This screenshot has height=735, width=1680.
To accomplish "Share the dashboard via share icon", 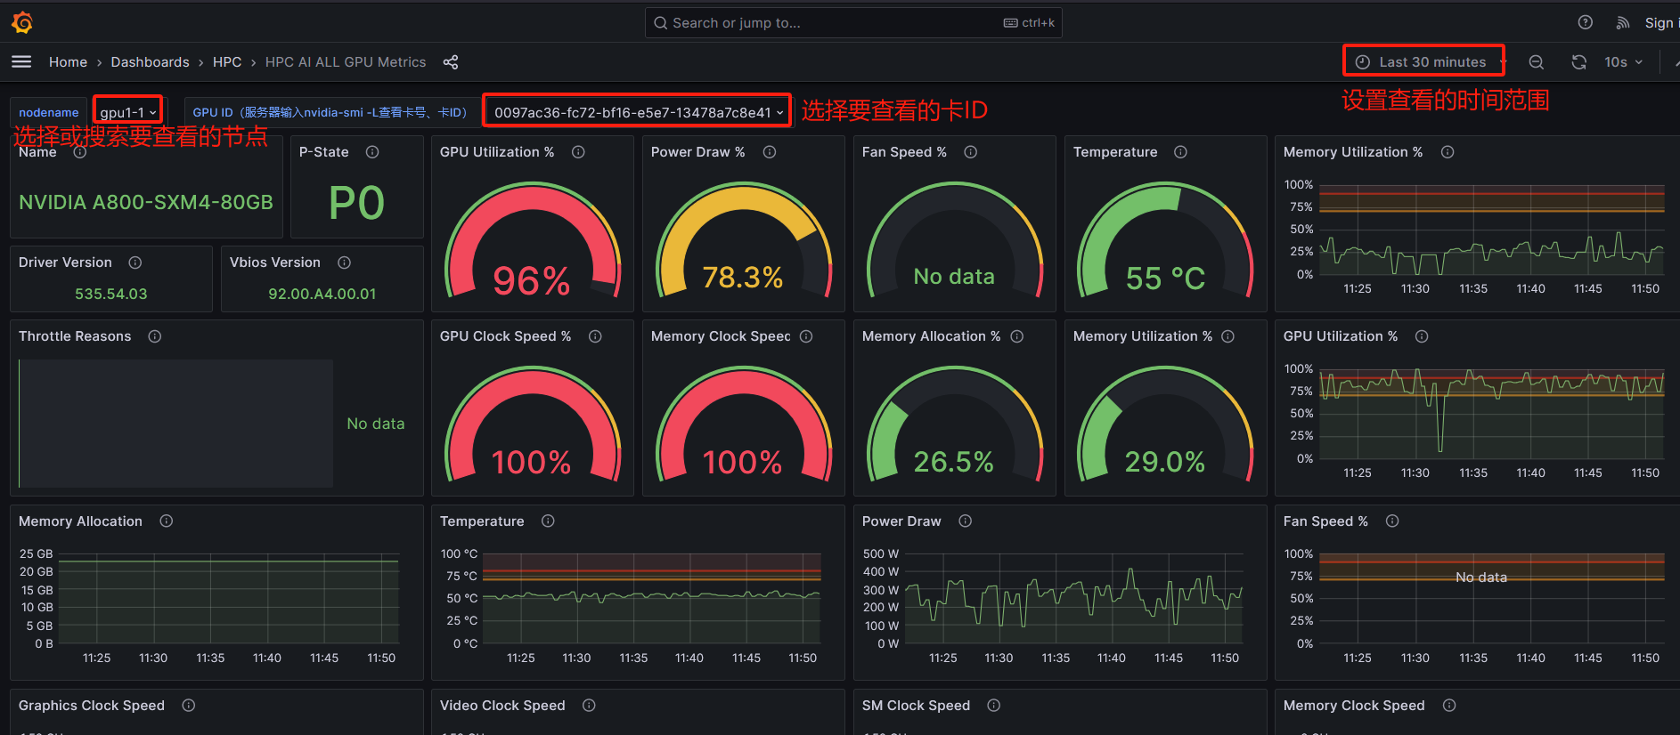I will (451, 62).
